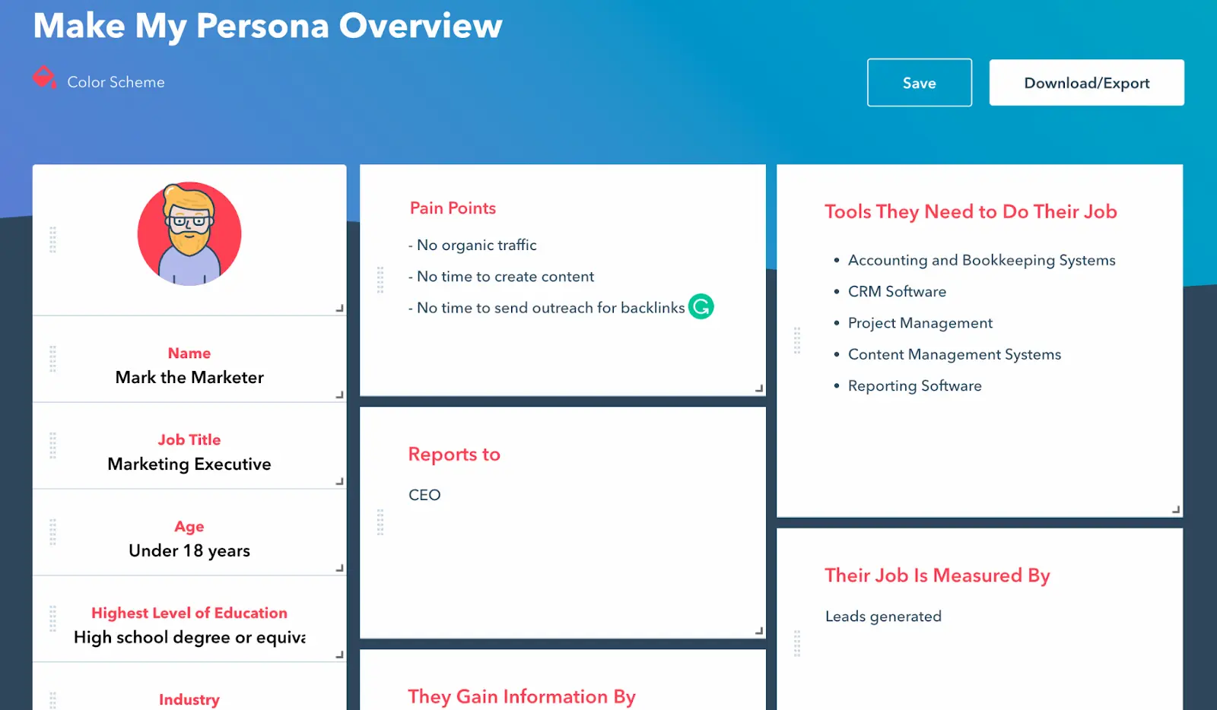
Task: Click the 'Under 18 years' age value
Action: tap(189, 551)
